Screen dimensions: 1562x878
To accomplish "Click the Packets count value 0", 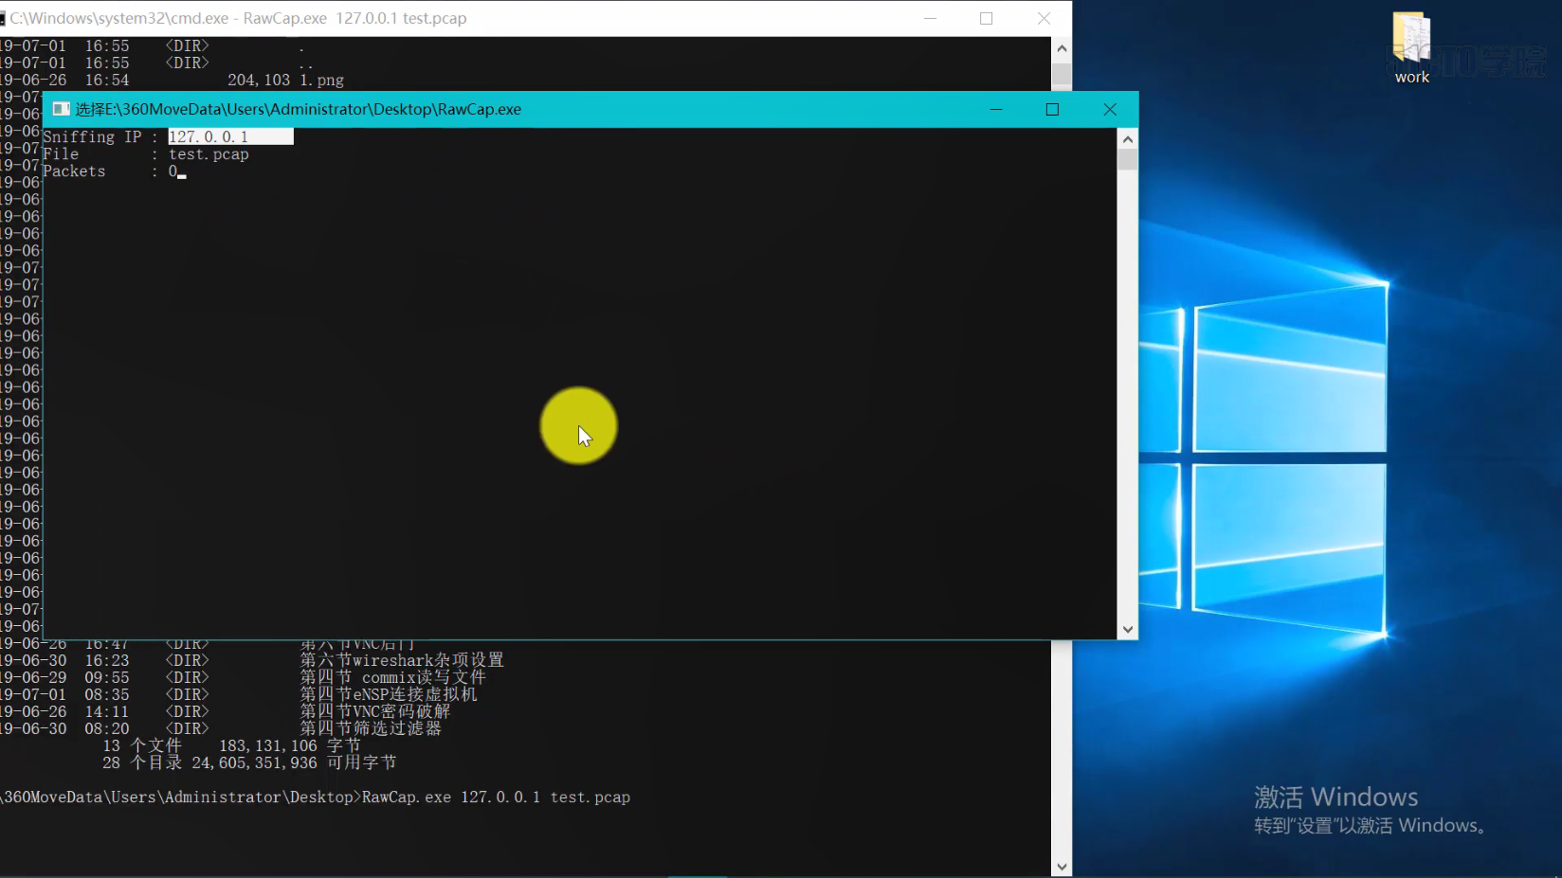I will tap(173, 171).
